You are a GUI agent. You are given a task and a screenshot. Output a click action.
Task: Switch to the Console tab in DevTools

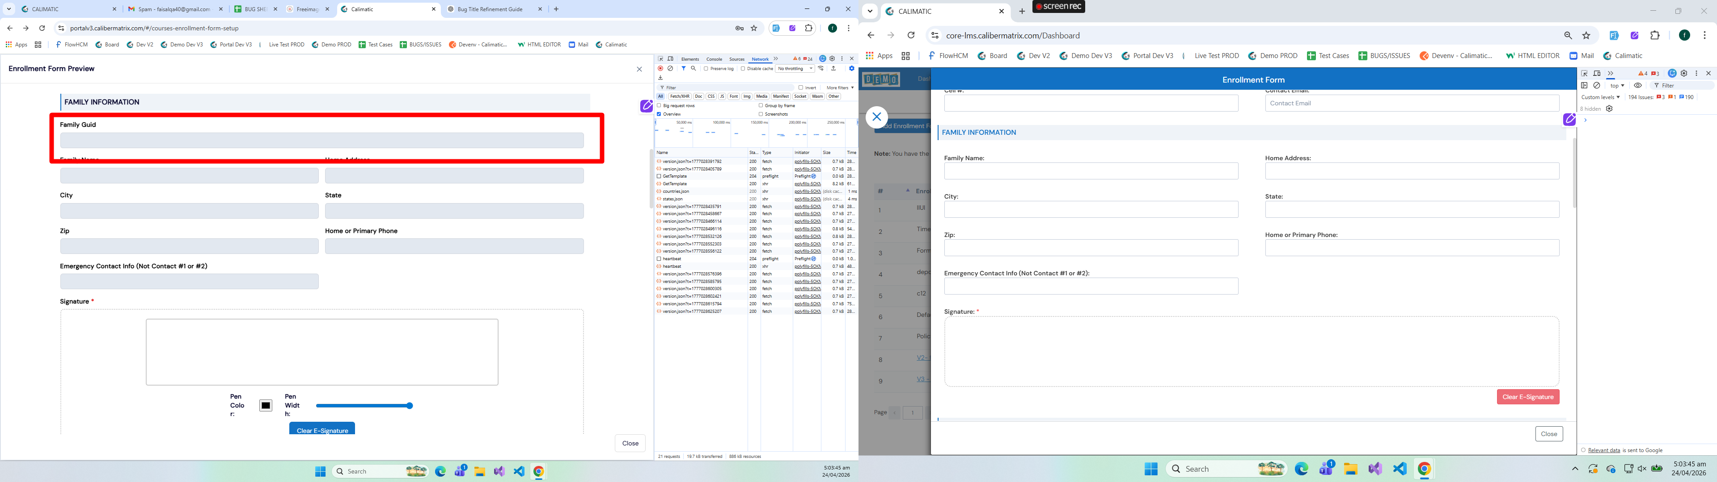coord(714,59)
